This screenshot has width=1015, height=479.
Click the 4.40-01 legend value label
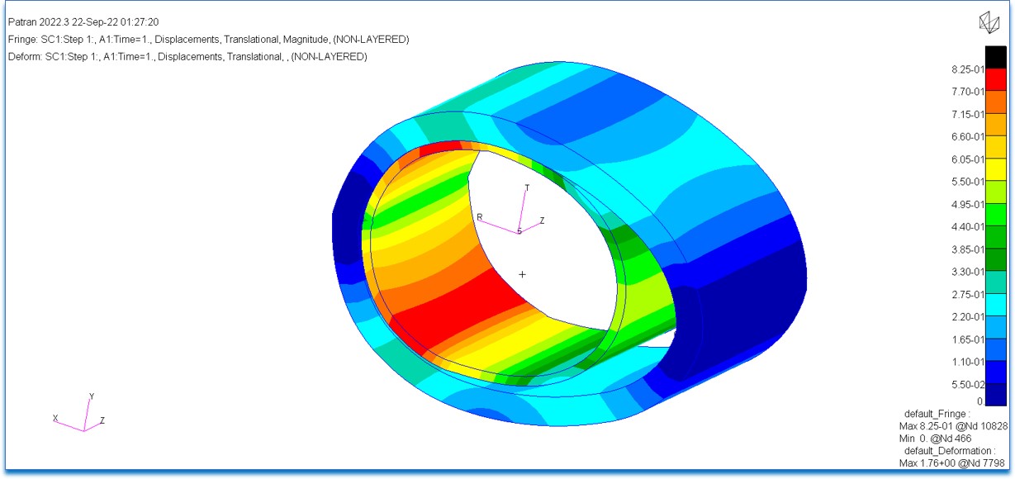tap(968, 227)
